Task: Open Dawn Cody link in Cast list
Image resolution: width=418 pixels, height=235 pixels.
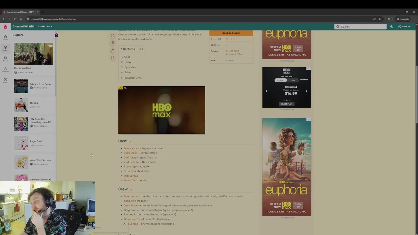Action: (x=131, y=180)
